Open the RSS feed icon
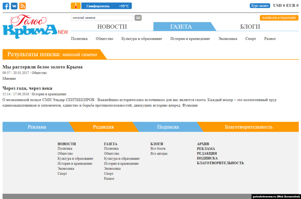The image size is (301, 199). [22, 6]
